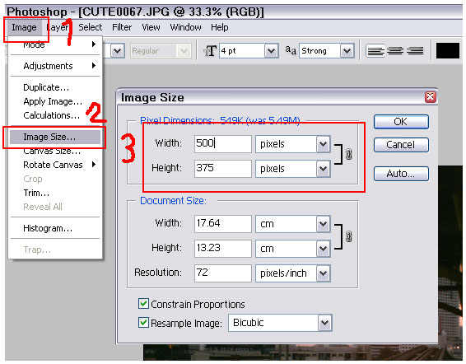Open the Help menu
The height and width of the screenshot is (364, 466).
pyautogui.click(x=220, y=27)
